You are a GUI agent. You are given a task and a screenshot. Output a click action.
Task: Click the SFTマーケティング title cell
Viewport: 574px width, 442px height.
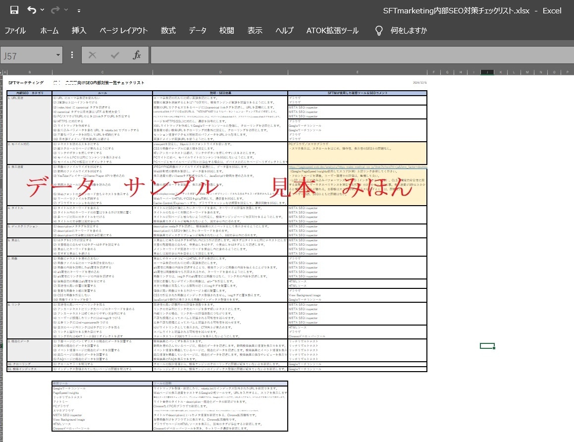coord(26,83)
